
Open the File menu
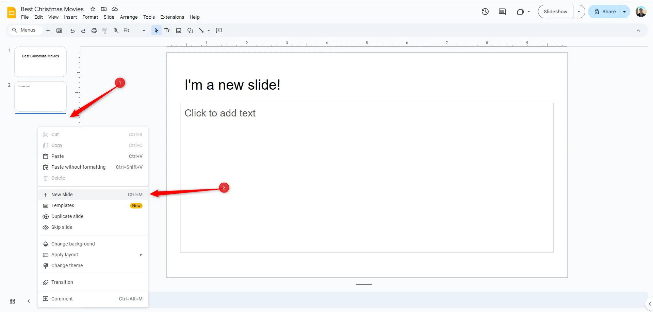(25, 17)
